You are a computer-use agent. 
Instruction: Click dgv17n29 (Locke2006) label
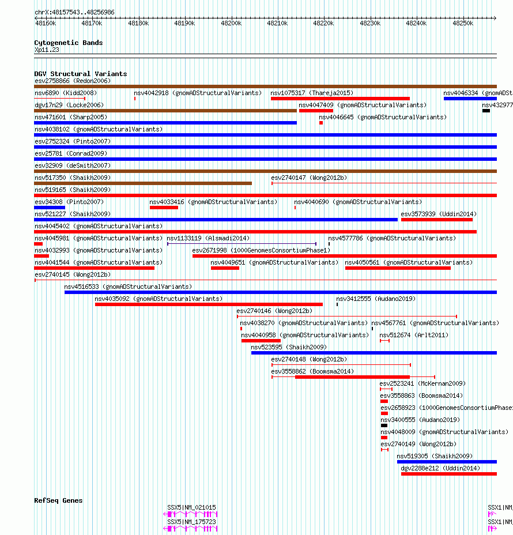[69, 105]
